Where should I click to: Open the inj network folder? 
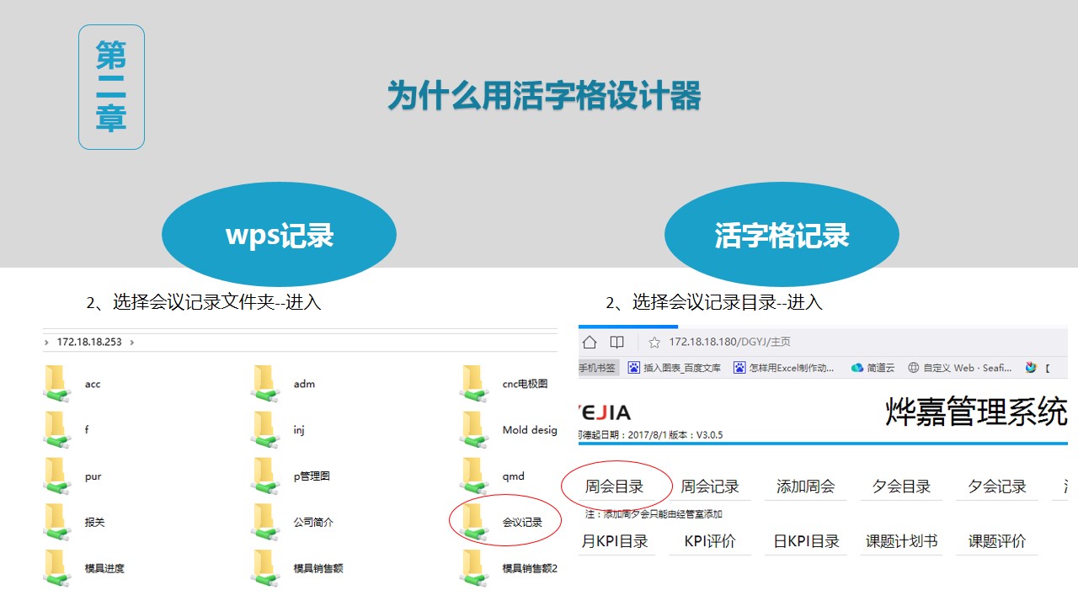point(264,430)
